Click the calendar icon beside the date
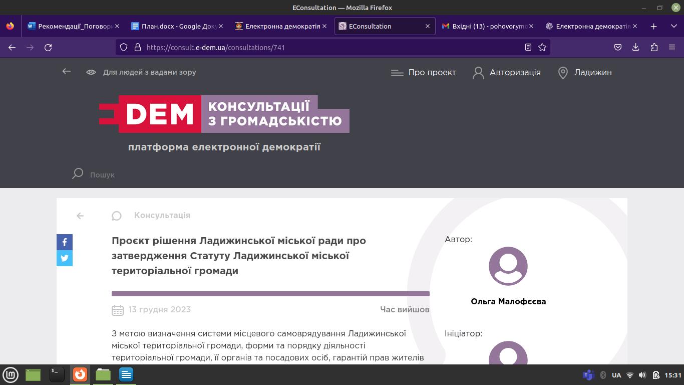 click(x=118, y=310)
